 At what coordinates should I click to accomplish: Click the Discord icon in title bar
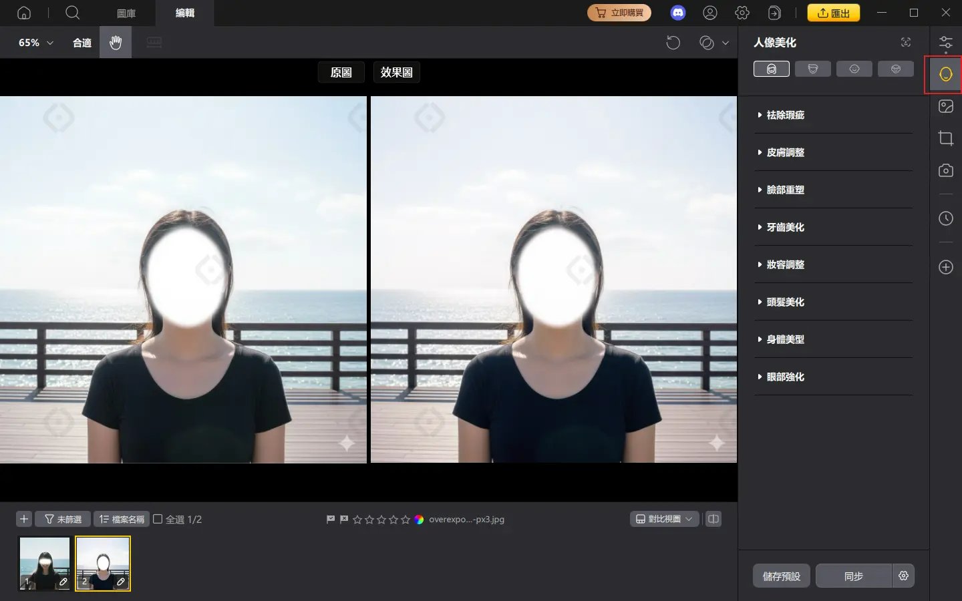pos(677,13)
